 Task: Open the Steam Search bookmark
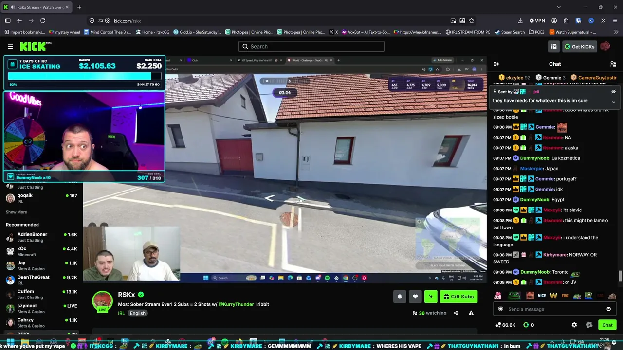[510, 32]
